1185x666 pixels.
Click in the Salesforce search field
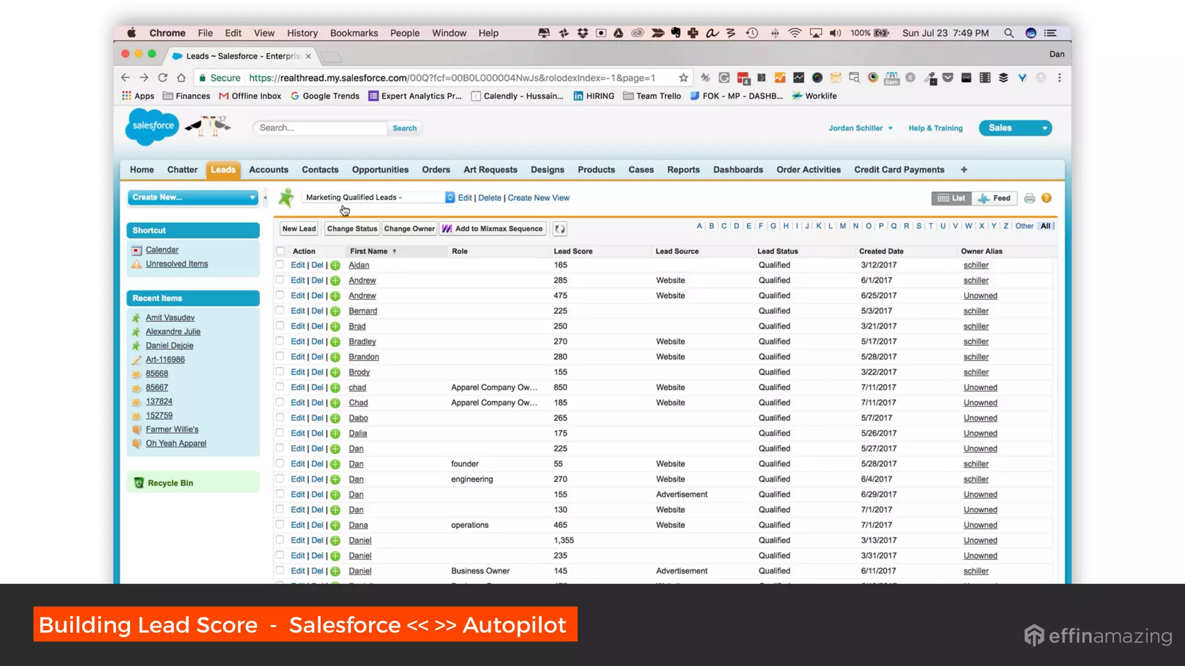[x=321, y=128]
